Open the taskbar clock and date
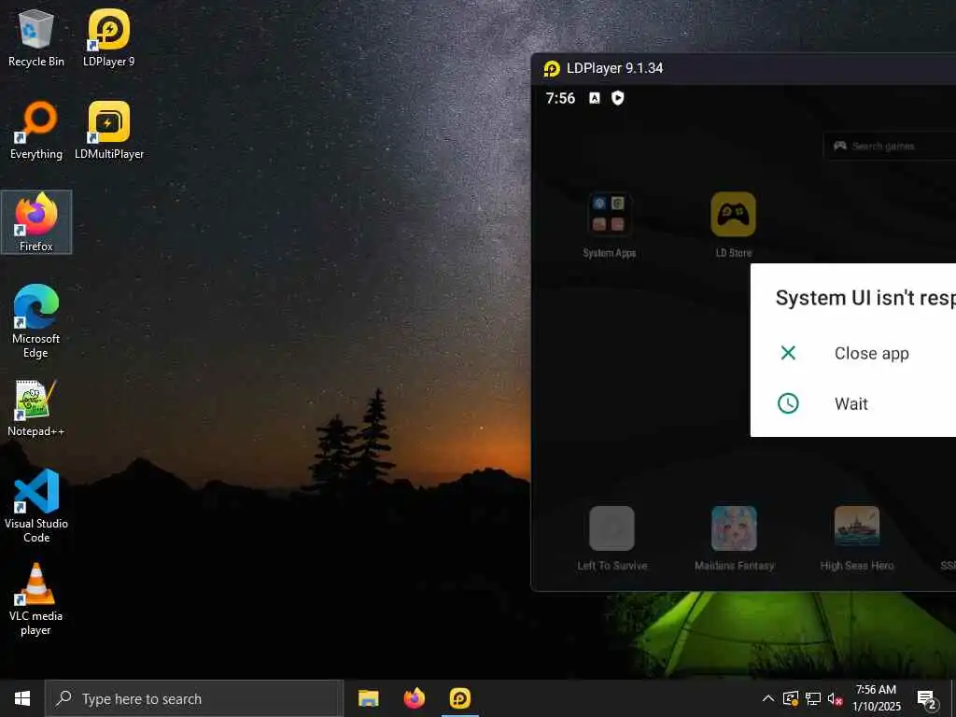The width and height of the screenshot is (956, 717). [x=876, y=698]
